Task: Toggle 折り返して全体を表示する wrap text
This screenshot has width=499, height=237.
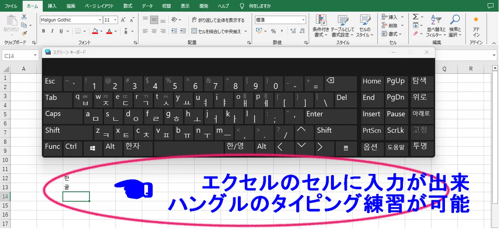Action: point(218,20)
